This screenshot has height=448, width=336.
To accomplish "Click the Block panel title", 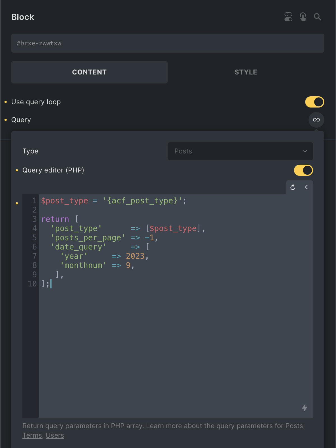I will pyautogui.click(x=23, y=17).
